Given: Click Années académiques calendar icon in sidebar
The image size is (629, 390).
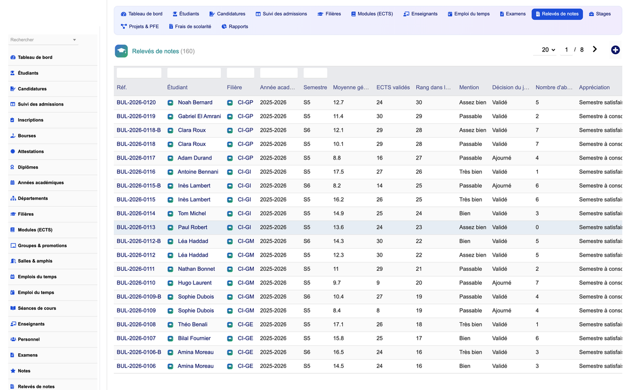Looking at the screenshot, I should click(x=13, y=183).
